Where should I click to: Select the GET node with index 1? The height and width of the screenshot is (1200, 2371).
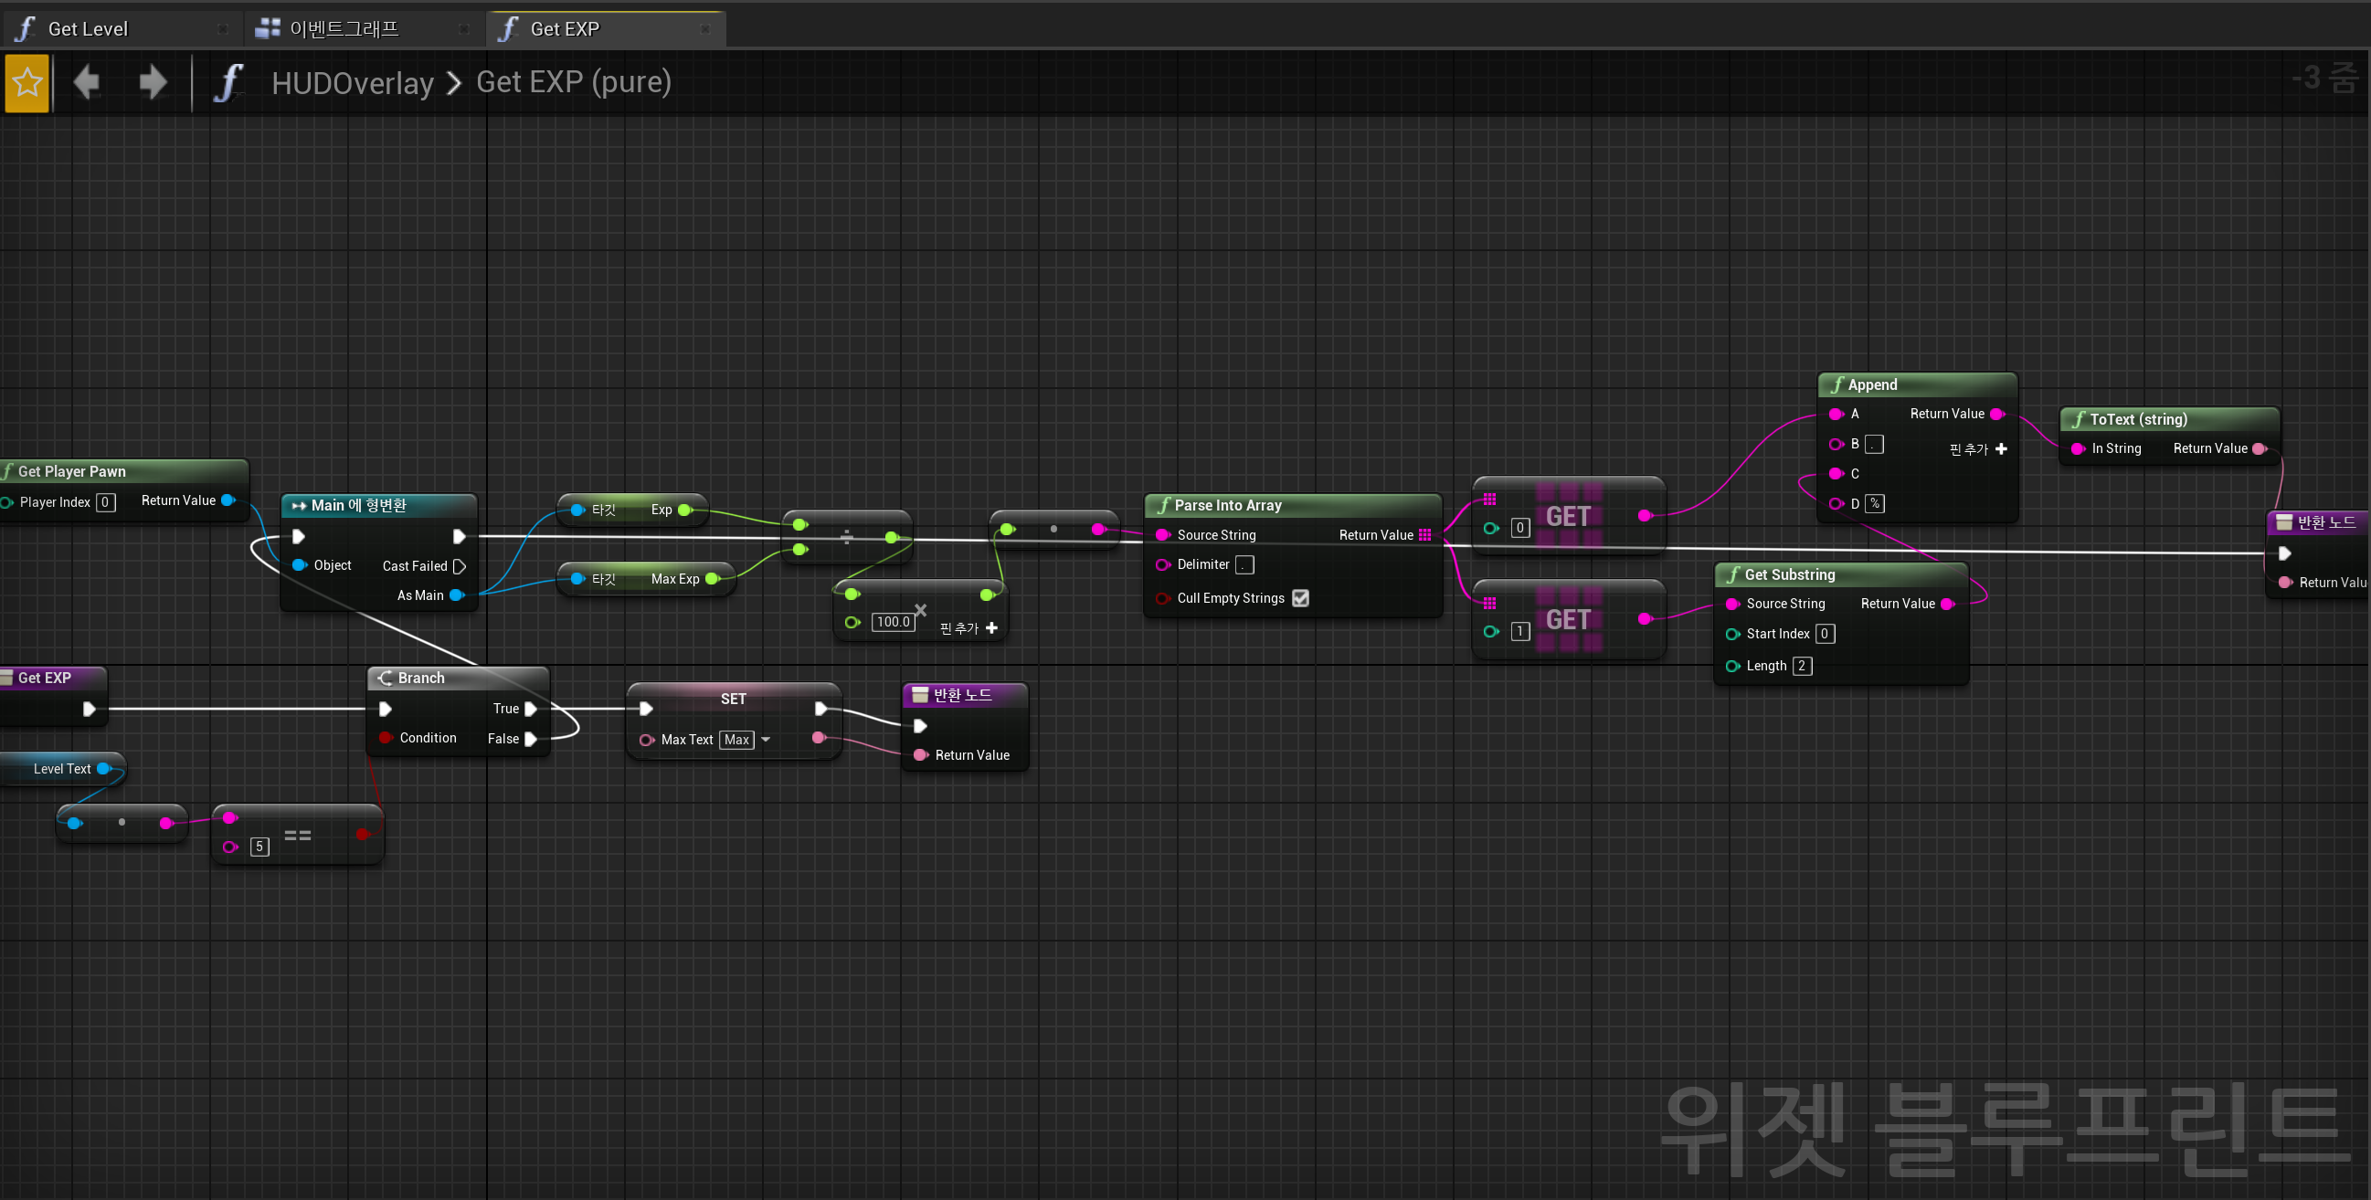(x=1569, y=620)
